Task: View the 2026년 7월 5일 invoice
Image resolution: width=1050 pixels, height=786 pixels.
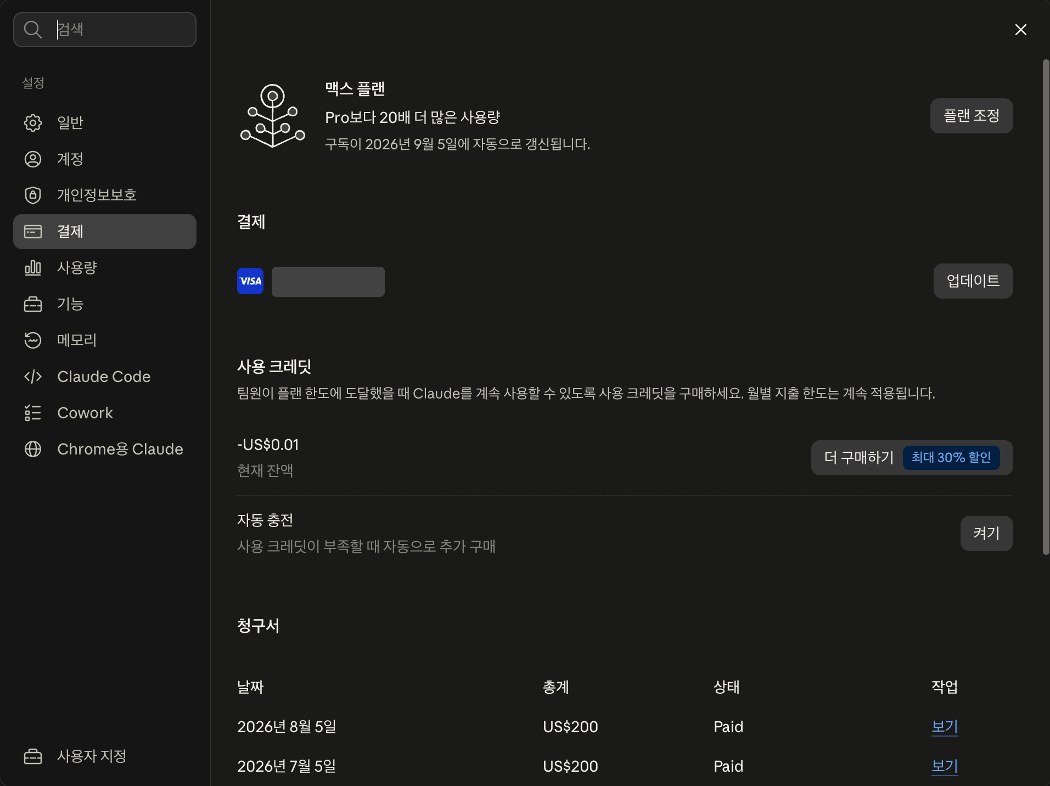Action: [x=945, y=766]
